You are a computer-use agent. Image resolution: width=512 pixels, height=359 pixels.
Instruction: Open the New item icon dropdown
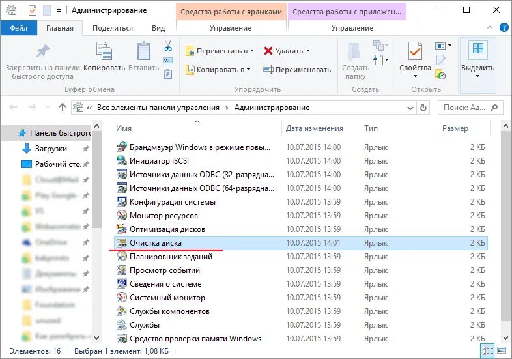(x=380, y=60)
